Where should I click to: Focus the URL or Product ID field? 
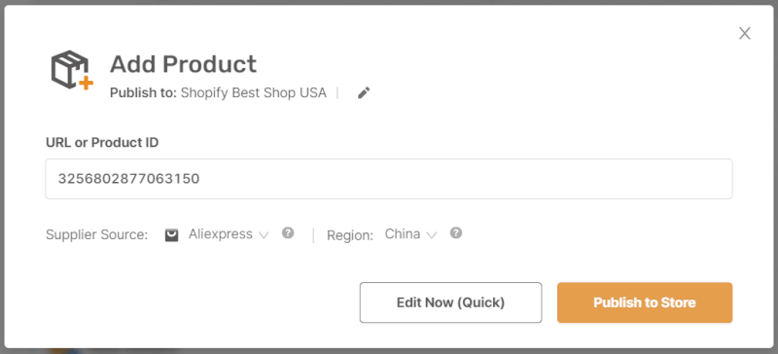click(388, 179)
